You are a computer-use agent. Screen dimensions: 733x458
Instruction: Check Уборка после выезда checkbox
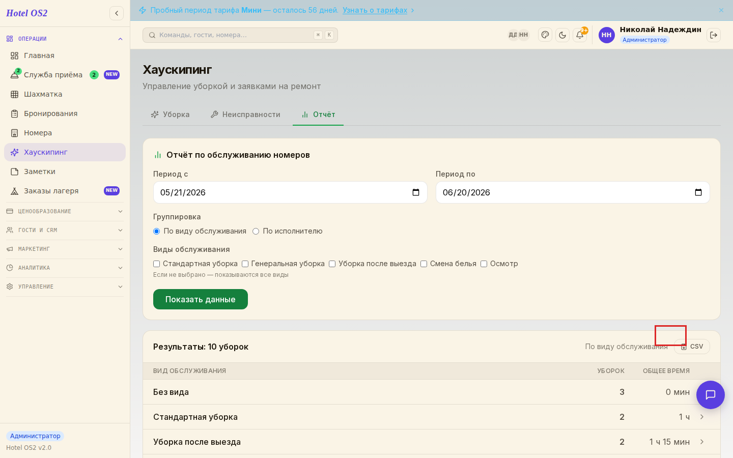point(332,264)
